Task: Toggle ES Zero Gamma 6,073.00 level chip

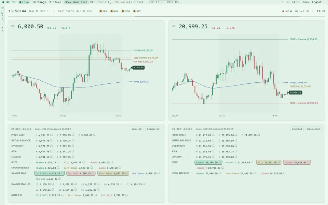Action: [113, 173]
